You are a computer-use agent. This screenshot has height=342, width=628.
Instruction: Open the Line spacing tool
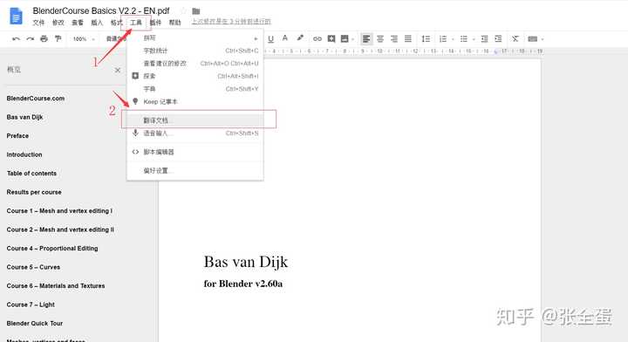tap(426, 39)
